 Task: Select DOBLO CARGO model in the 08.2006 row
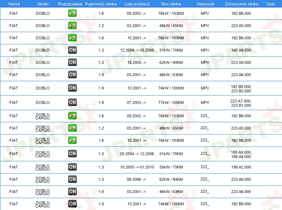[43, 180]
